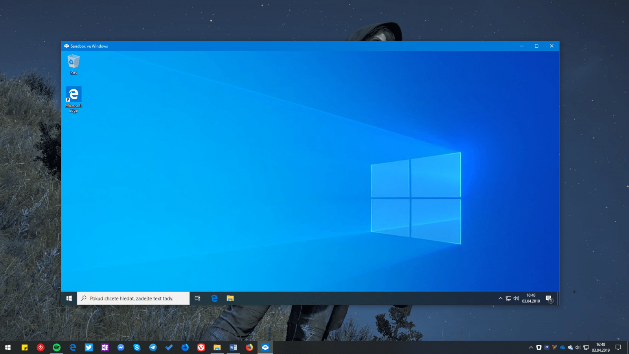Open the host notification center
Viewport: 629px width, 354px height.
point(618,347)
